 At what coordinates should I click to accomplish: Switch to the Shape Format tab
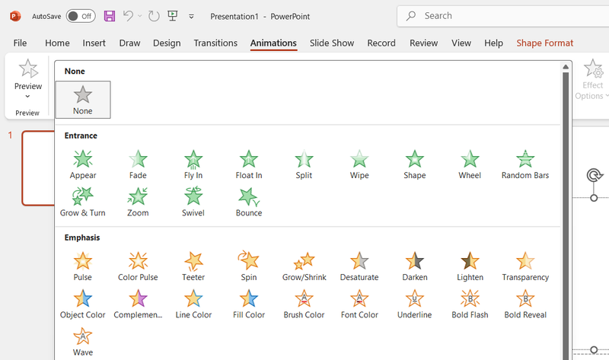coord(544,43)
